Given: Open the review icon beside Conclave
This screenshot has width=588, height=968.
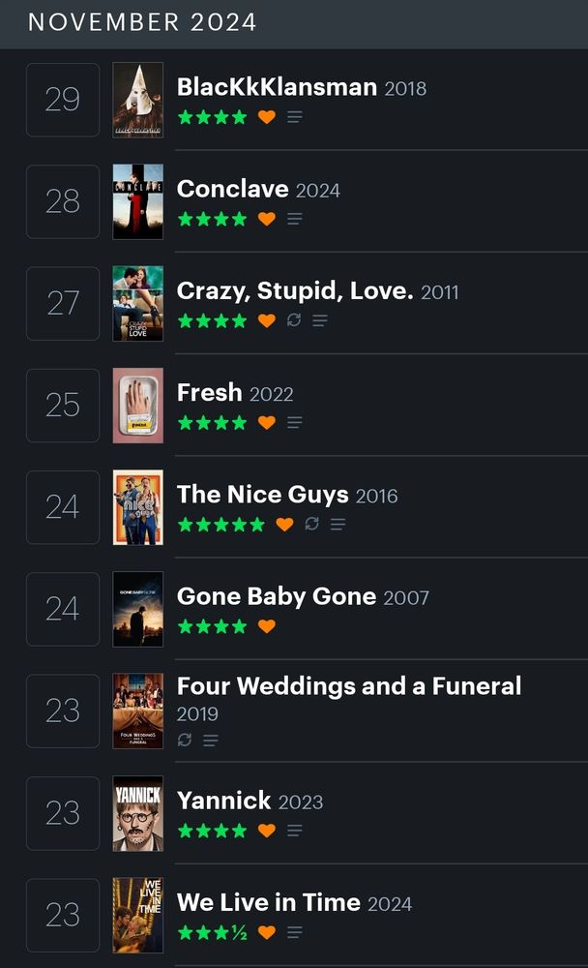Looking at the screenshot, I should point(294,219).
